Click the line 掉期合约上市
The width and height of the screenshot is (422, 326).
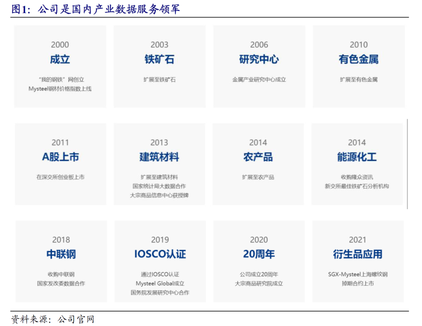(x=358, y=283)
